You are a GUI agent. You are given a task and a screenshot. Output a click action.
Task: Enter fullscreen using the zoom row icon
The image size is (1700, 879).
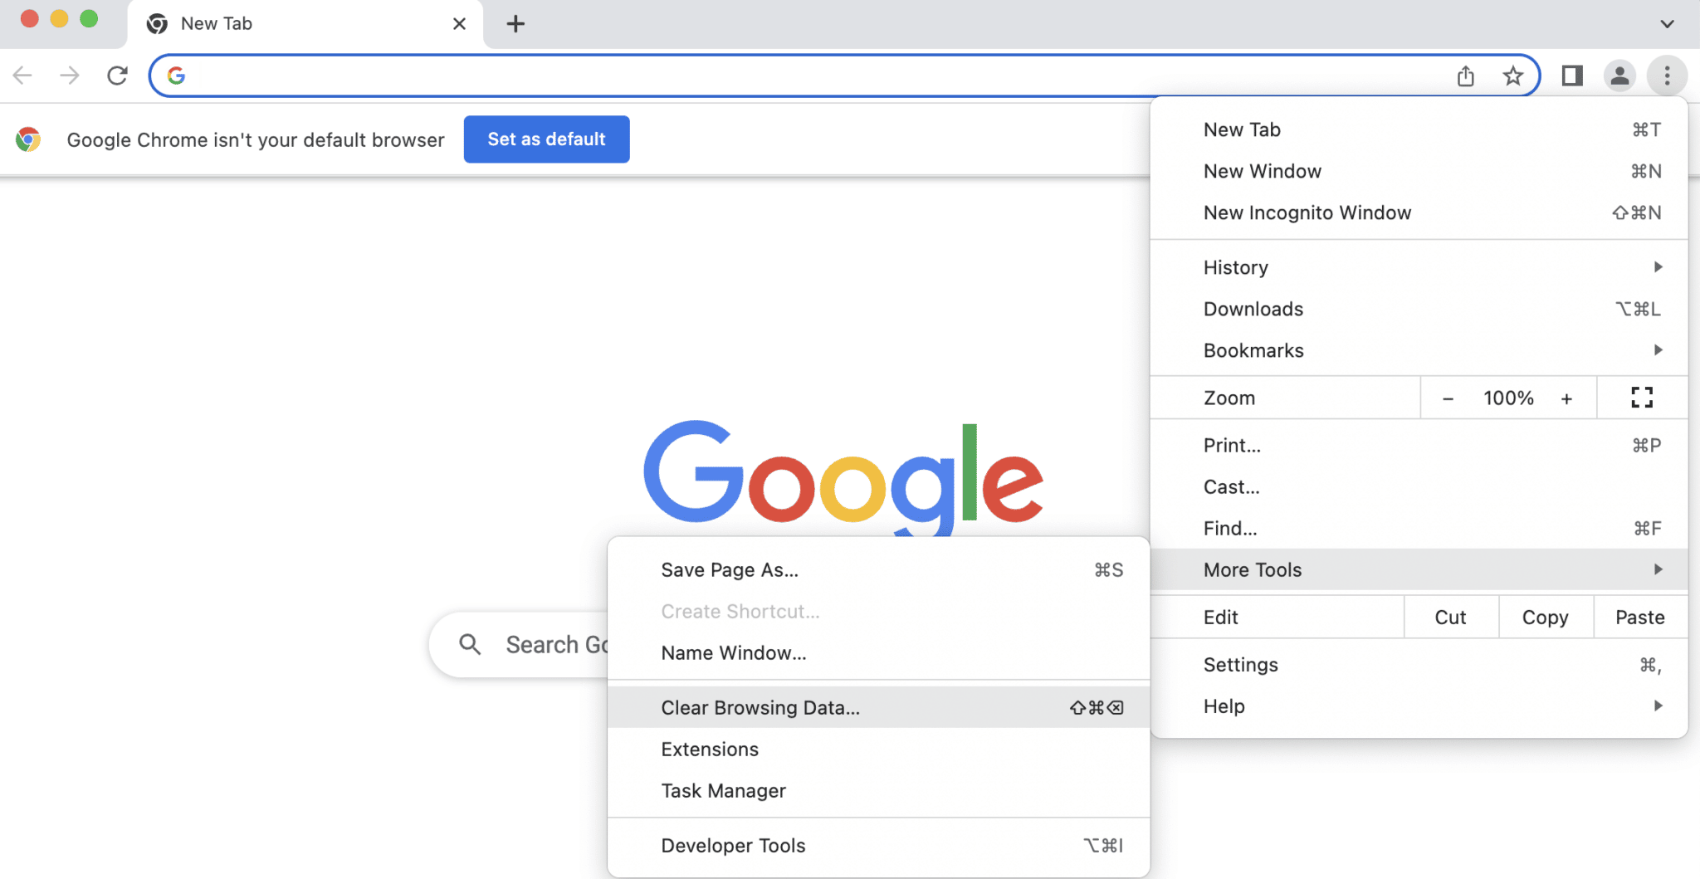click(x=1641, y=398)
